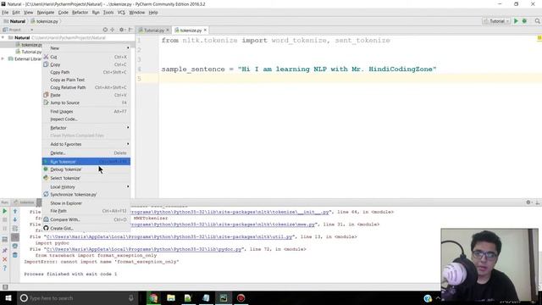The image size is (542, 305).
Task: Click the taskbar search box
Action: coord(77,297)
